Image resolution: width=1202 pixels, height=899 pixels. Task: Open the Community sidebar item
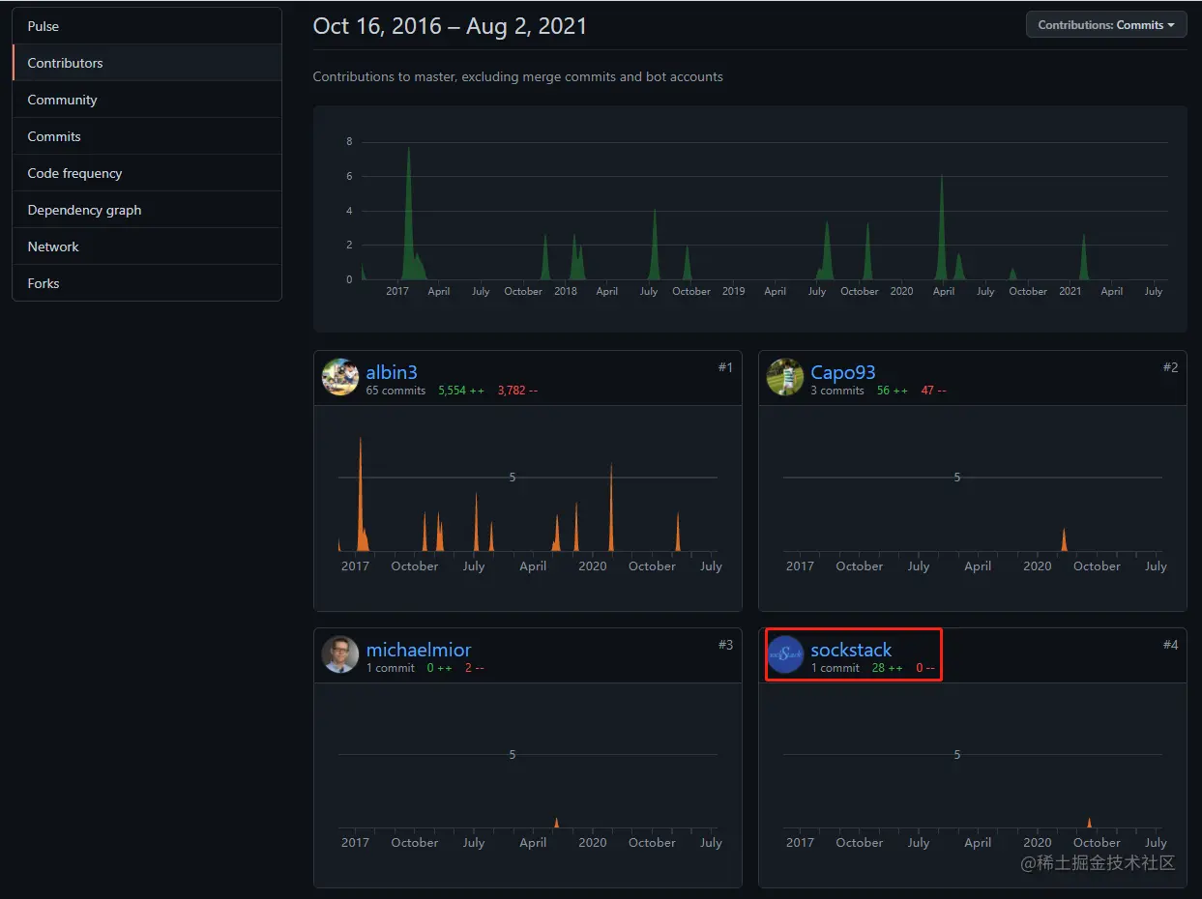coord(147,100)
